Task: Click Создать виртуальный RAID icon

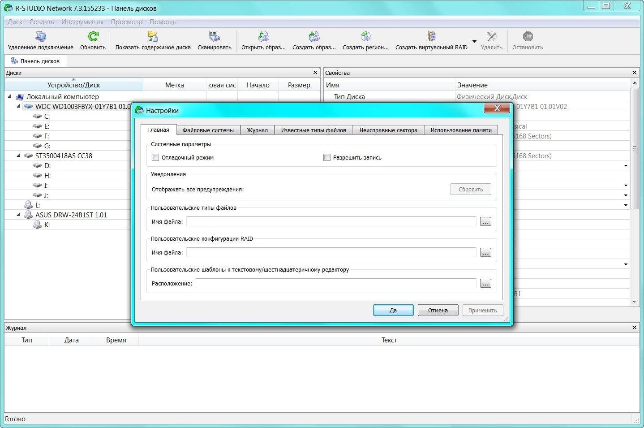Action: point(431,36)
